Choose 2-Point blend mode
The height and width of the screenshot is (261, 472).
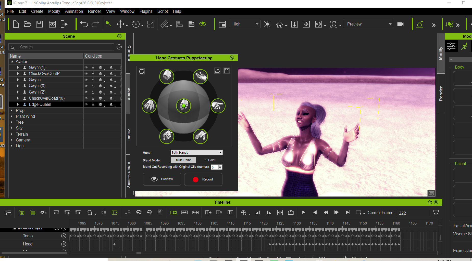point(210,160)
